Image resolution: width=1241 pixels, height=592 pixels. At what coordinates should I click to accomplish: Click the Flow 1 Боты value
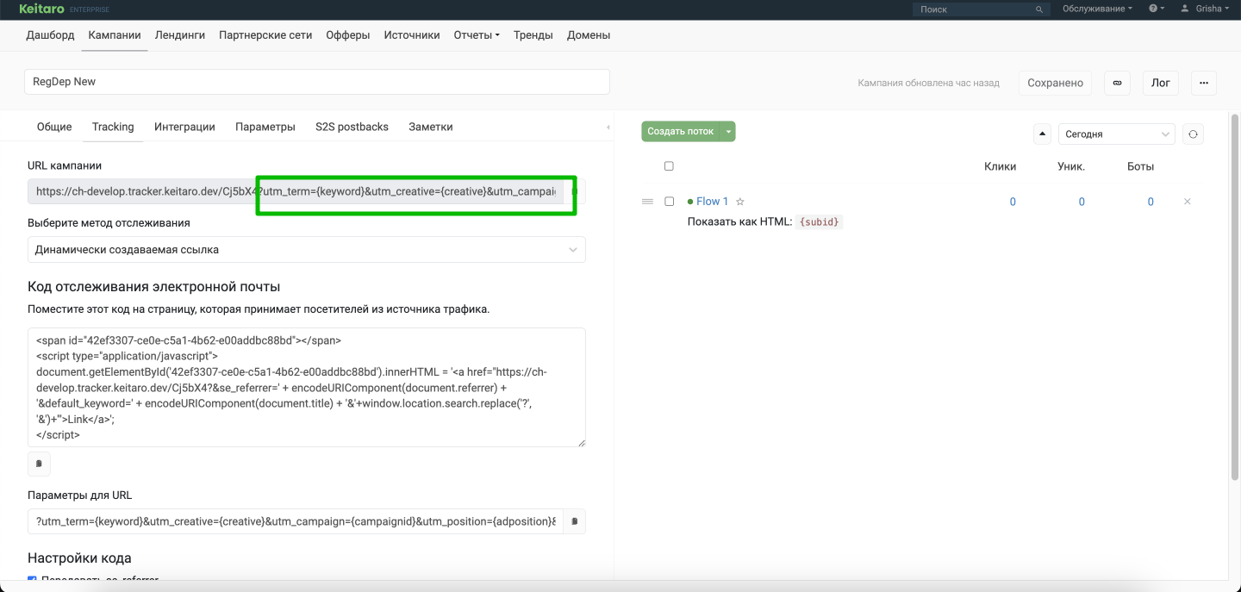pyautogui.click(x=1151, y=202)
